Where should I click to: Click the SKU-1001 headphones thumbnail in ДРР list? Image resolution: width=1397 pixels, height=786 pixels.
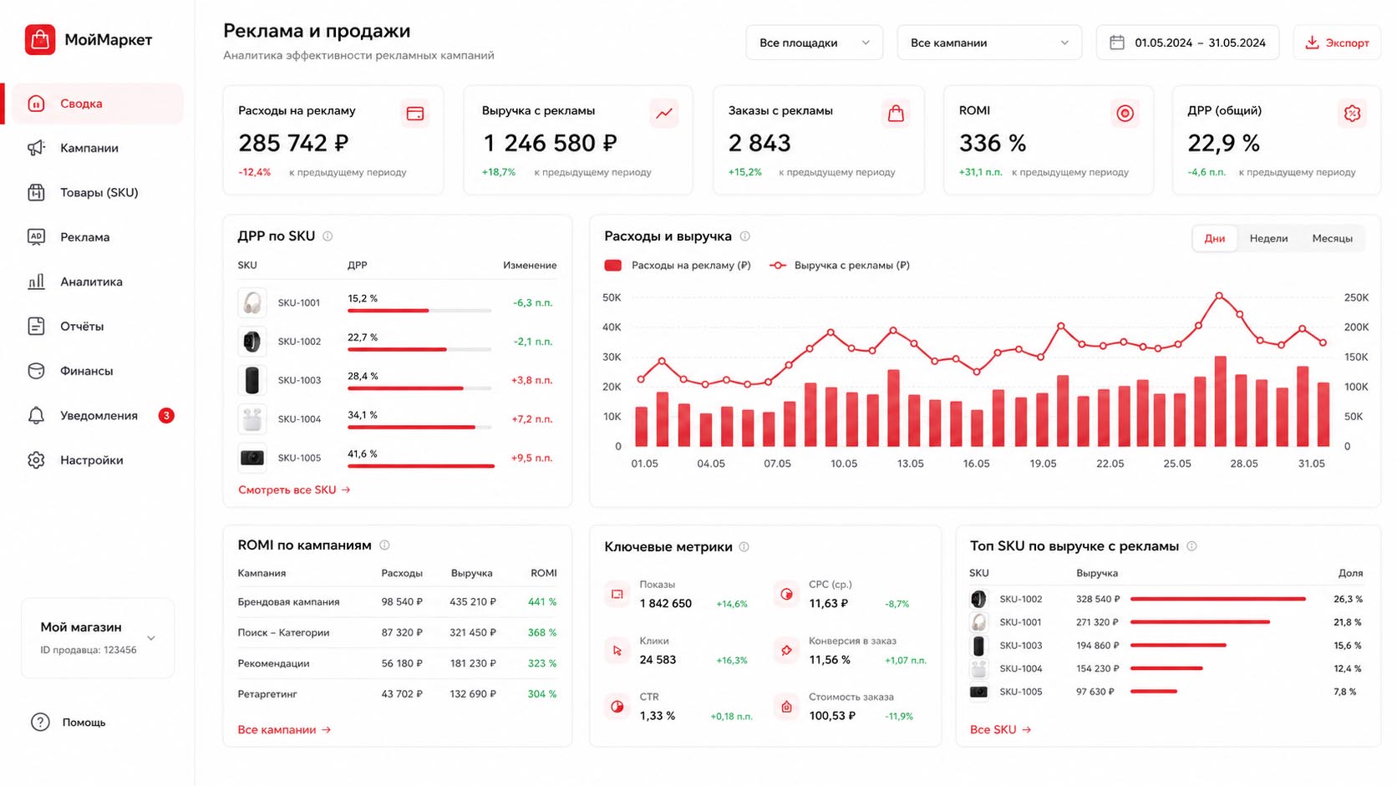click(251, 302)
